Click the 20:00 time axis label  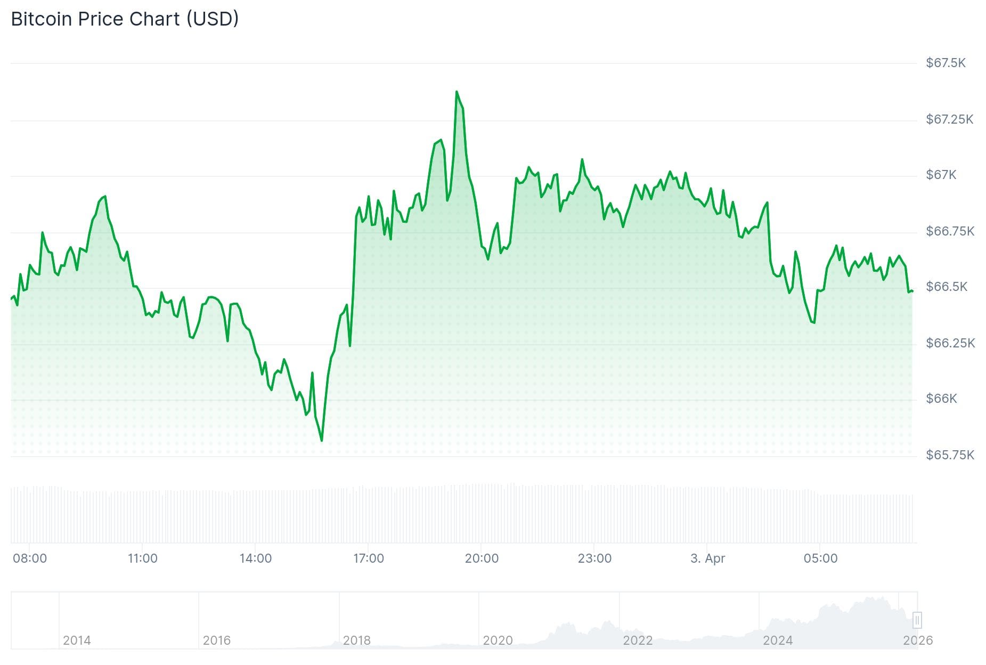click(x=482, y=558)
